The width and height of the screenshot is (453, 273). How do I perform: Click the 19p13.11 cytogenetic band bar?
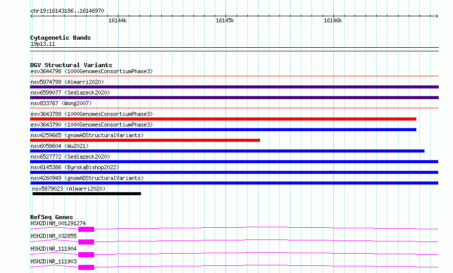tap(234, 49)
